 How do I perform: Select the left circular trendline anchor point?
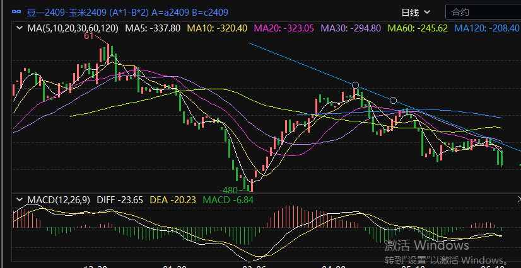356,85
